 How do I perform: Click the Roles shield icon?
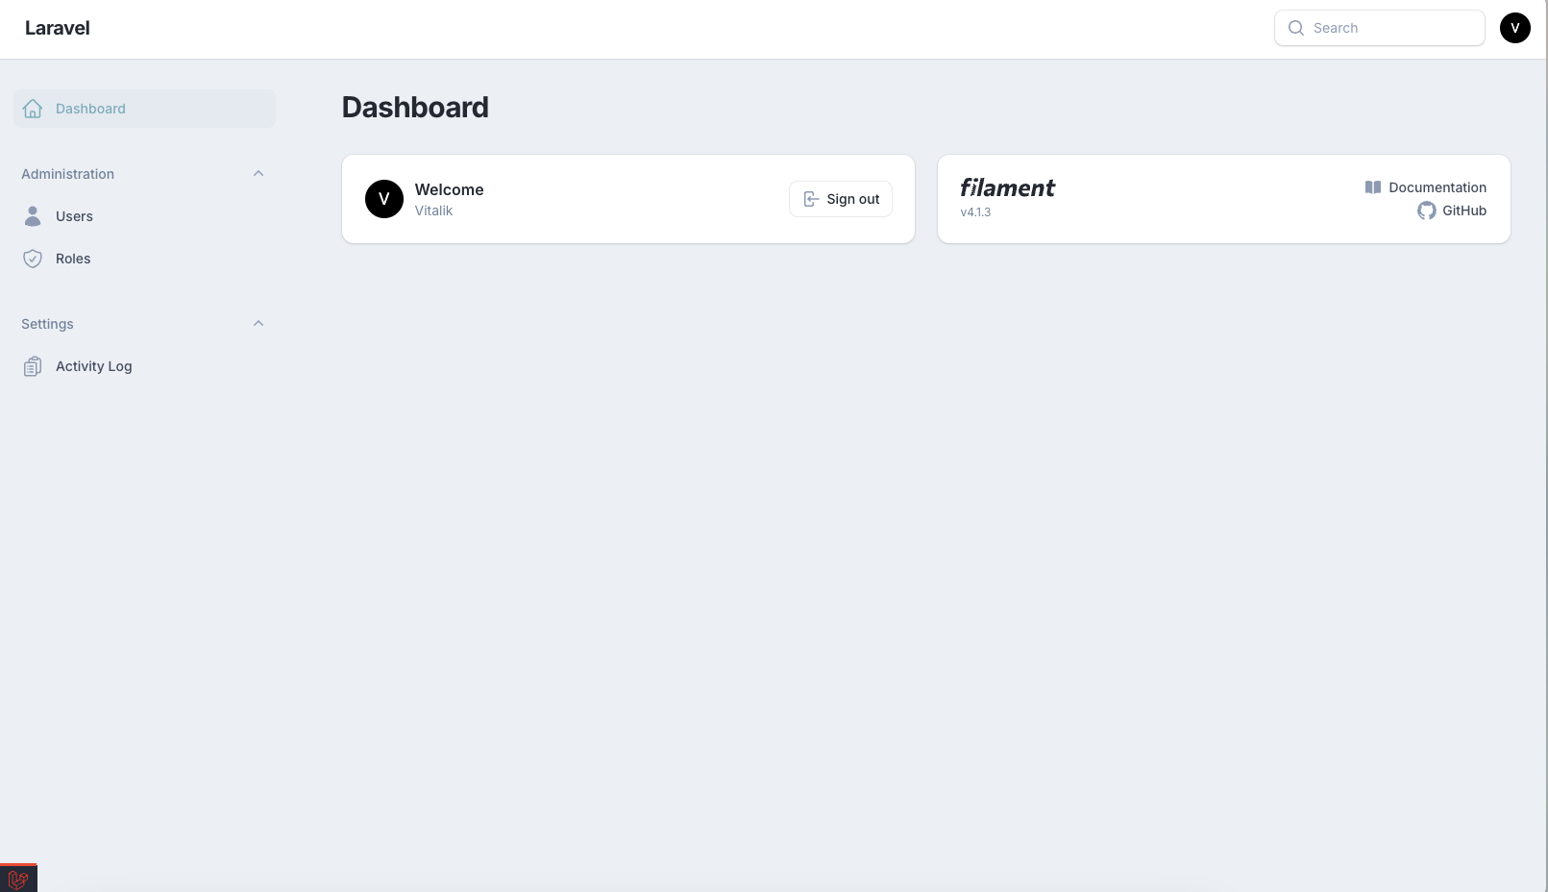point(33,259)
